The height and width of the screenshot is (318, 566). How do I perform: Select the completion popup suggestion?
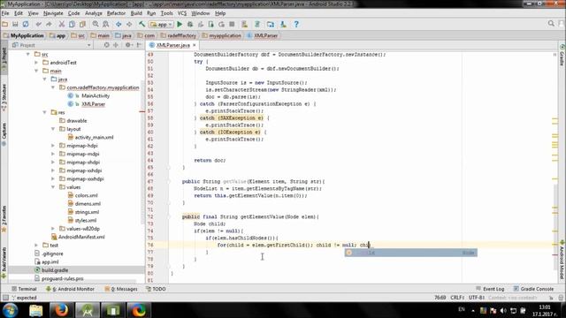[x=410, y=253]
